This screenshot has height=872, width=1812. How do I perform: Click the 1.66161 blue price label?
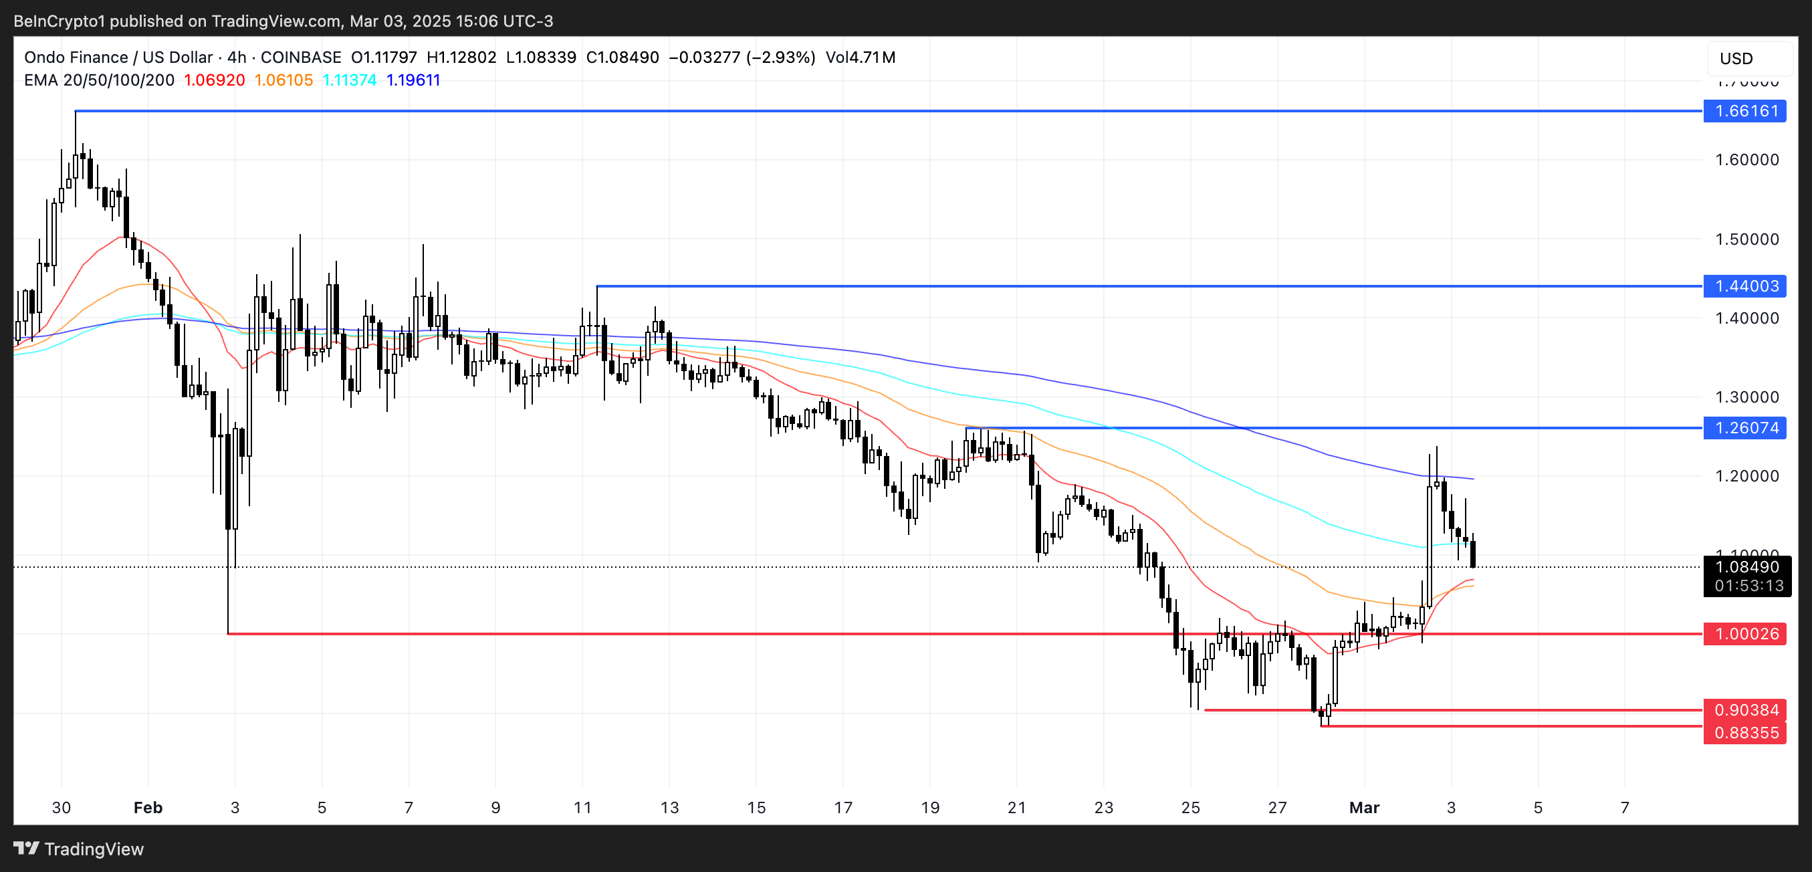coord(1745,111)
